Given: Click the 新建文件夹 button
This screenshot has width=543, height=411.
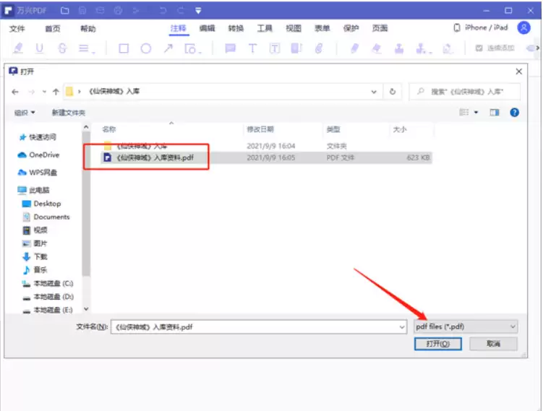Looking at the screenshot, I should pyautogui.click(x=68, y=113).
